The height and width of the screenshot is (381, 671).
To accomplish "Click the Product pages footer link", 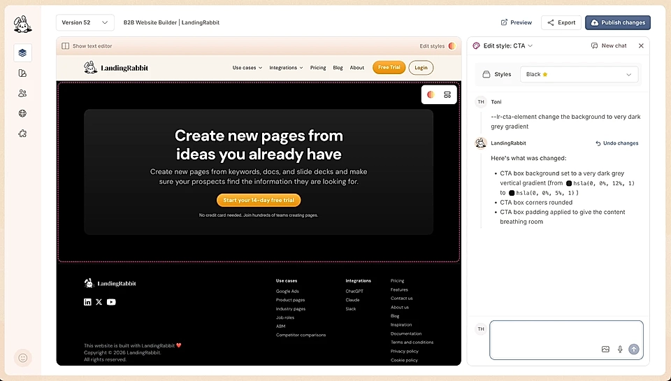I will 290,300.
